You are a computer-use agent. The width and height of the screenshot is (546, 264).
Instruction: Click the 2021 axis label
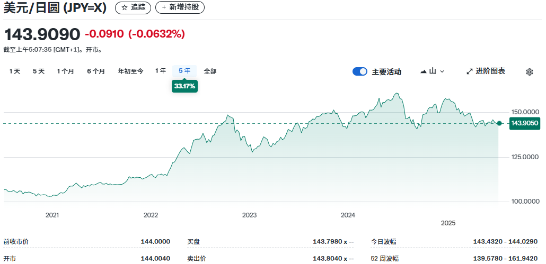click(52, 215)
